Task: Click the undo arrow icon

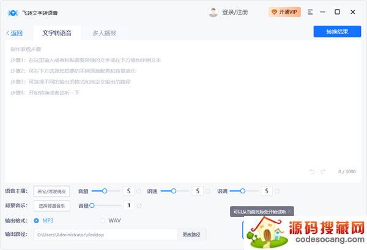Action: (x=312, y=171)
